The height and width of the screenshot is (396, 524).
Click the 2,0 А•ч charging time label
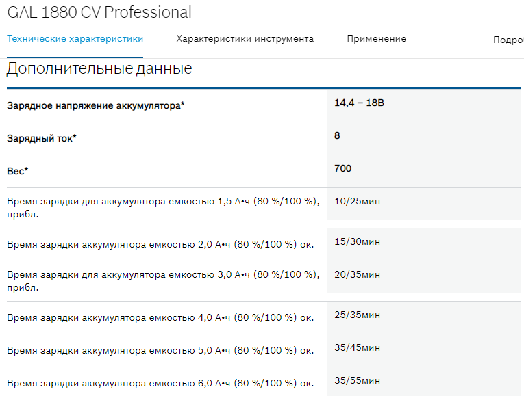(160, 244)
